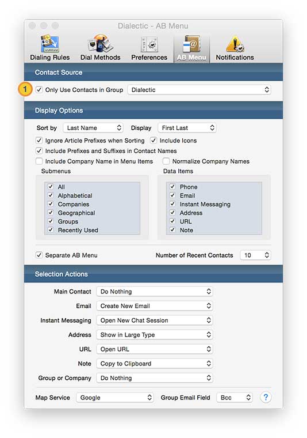
Task: Open the Address action dropdown
Action: pyautogui.click(x=155, y=335)
